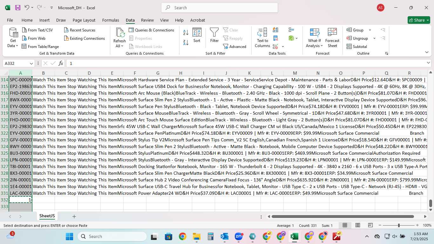Open the File tab
Image resolution: width=434 pixels, height=244 pixels.
coord(10,20)
